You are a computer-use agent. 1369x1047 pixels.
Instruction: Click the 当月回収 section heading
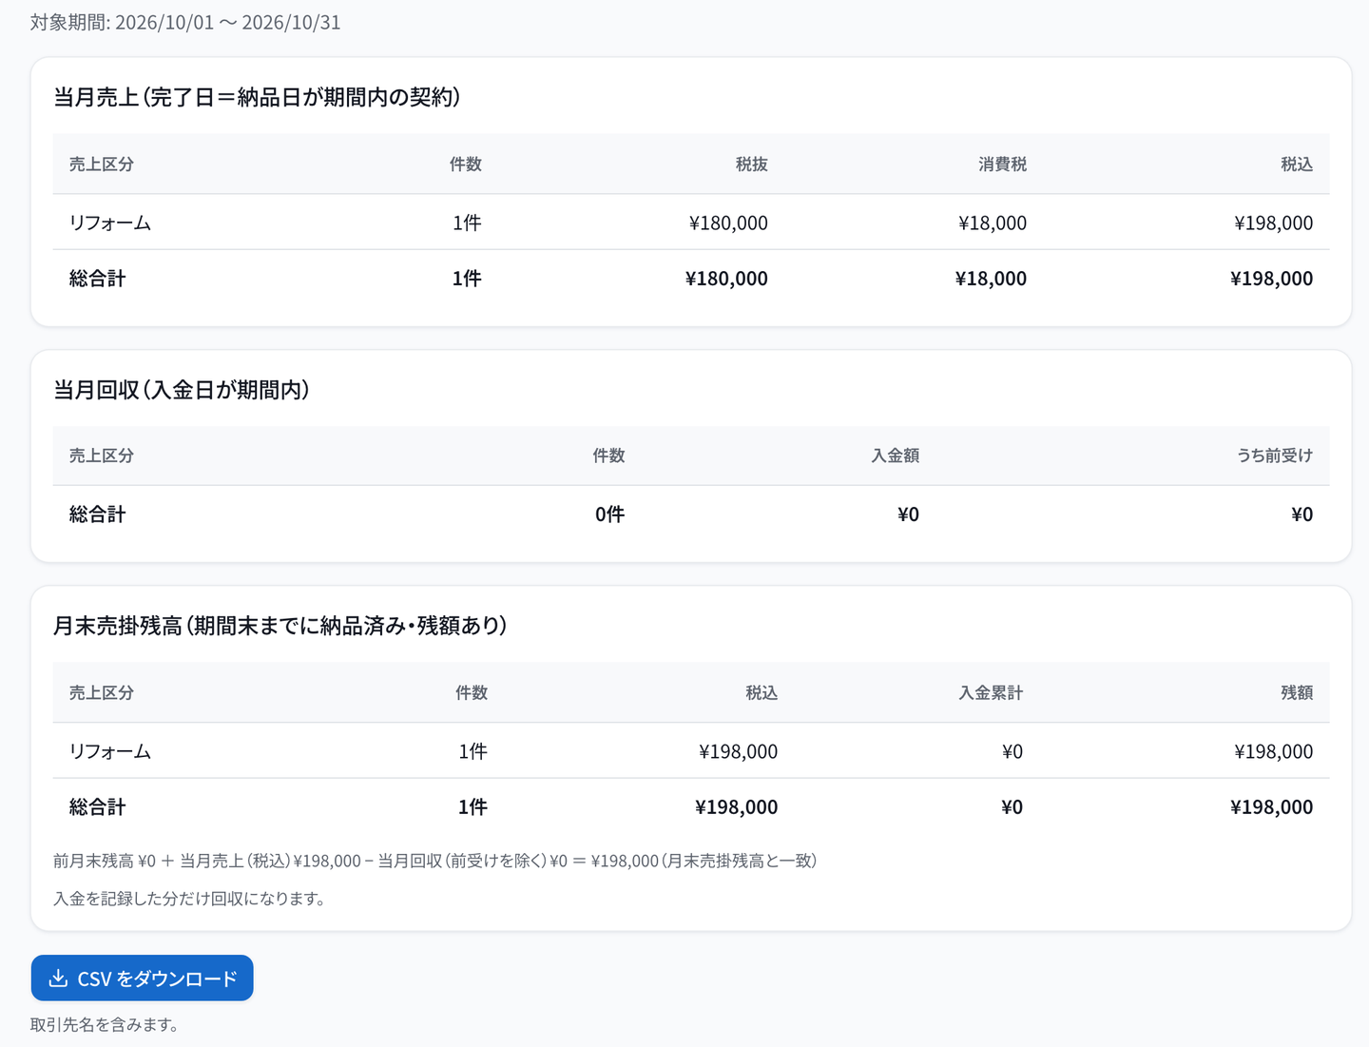tap(182, 390)
